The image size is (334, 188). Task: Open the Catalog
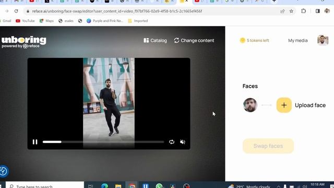[155, 41]
